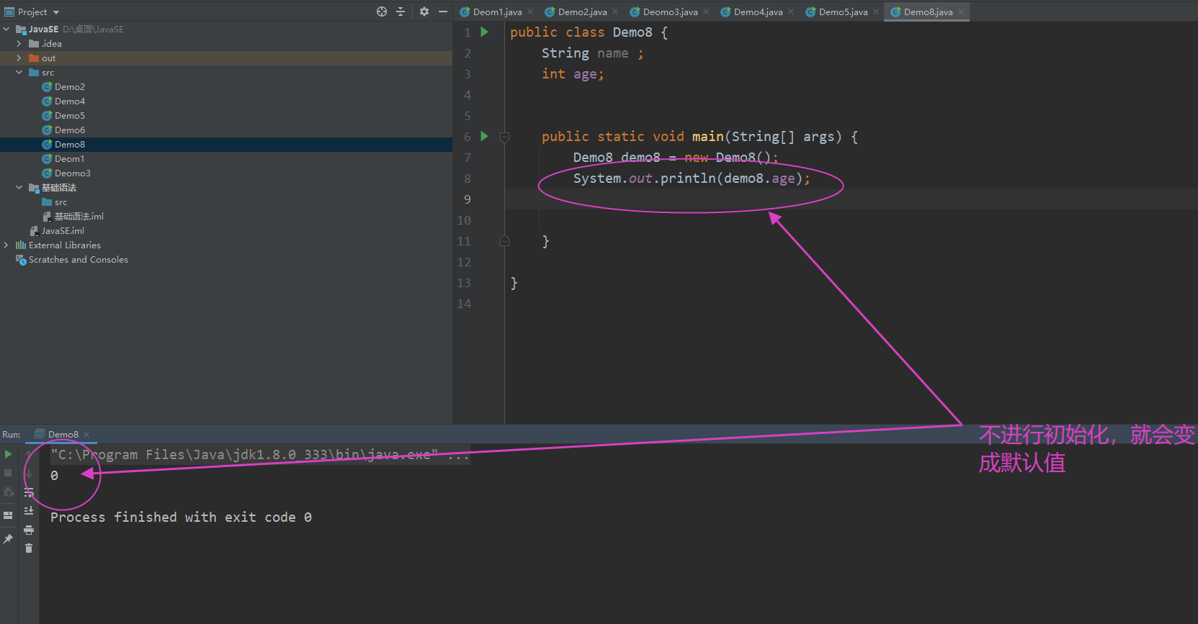Click restore layout icon in Run panel
The height and width of the screenshot is (624, 1198).
pyautogui.click(x=9, y=515)
